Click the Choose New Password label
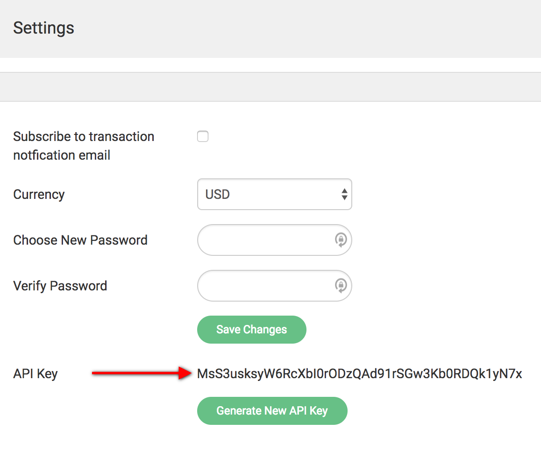The image size is (541, 451). 80,240
